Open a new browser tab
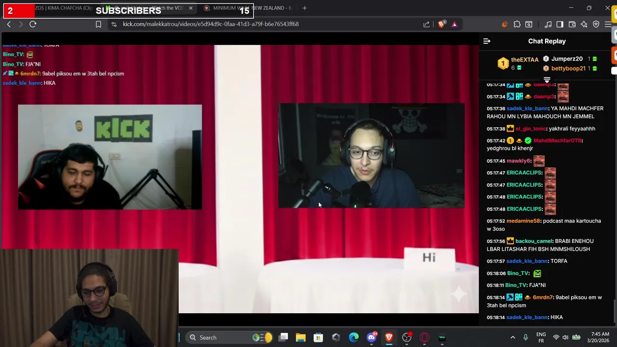 coord(304,8)
